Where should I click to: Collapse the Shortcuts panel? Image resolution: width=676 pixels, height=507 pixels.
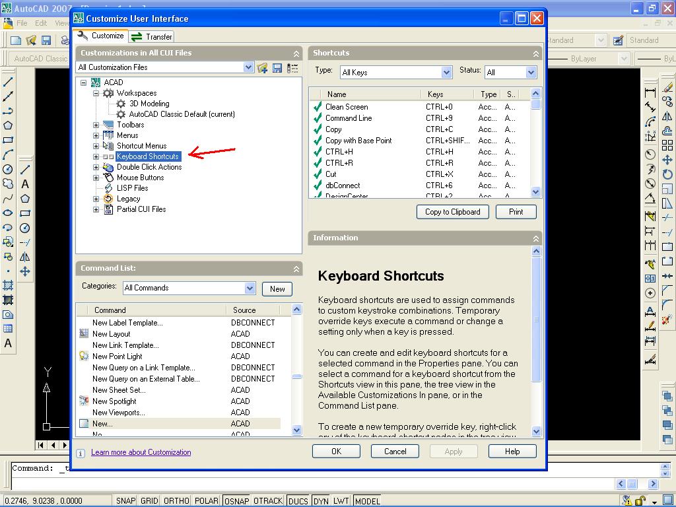536,53
